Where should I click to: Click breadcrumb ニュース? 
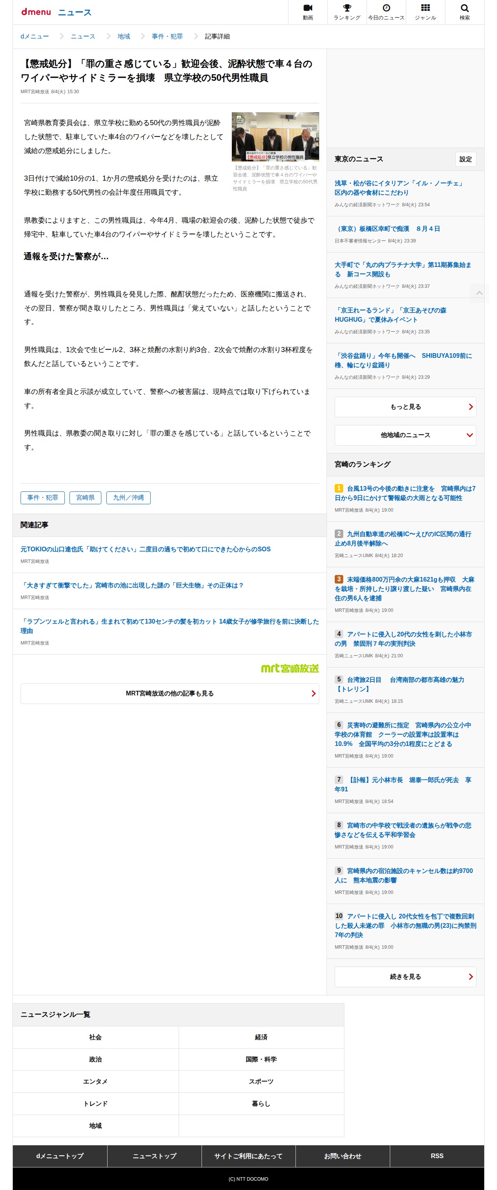(x=83, y=37)
